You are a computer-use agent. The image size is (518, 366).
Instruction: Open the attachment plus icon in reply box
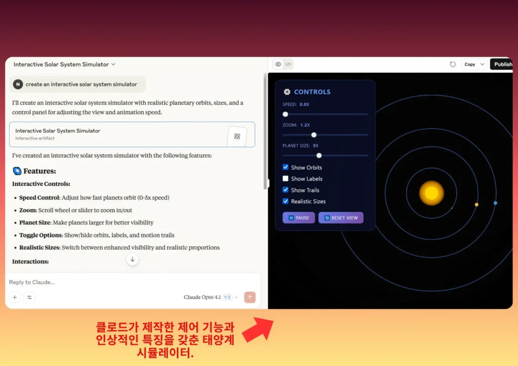(15, 297)
